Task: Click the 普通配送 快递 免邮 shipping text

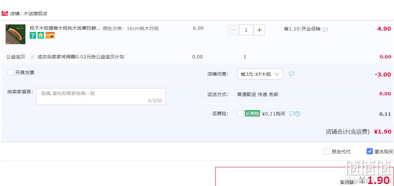Action: [258, 94]
